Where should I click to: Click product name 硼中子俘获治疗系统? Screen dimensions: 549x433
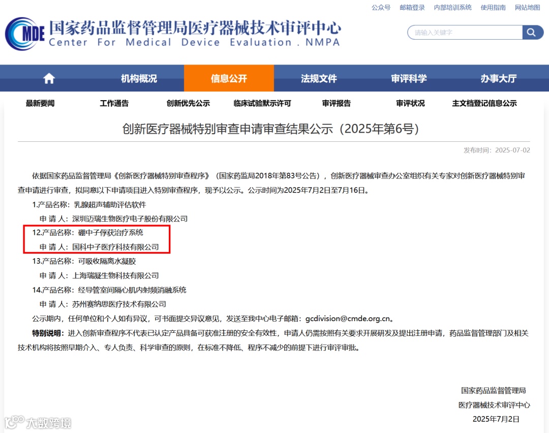tap(110, 232)
